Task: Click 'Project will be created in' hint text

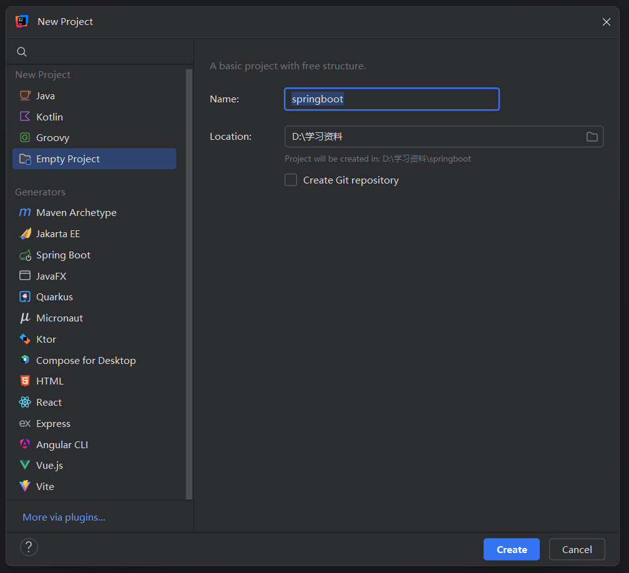Action: pyautogui.click(x=378, y=159)
